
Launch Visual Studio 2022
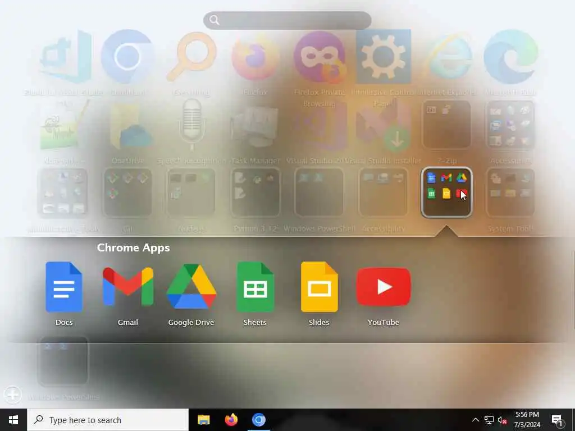[320, 125]
